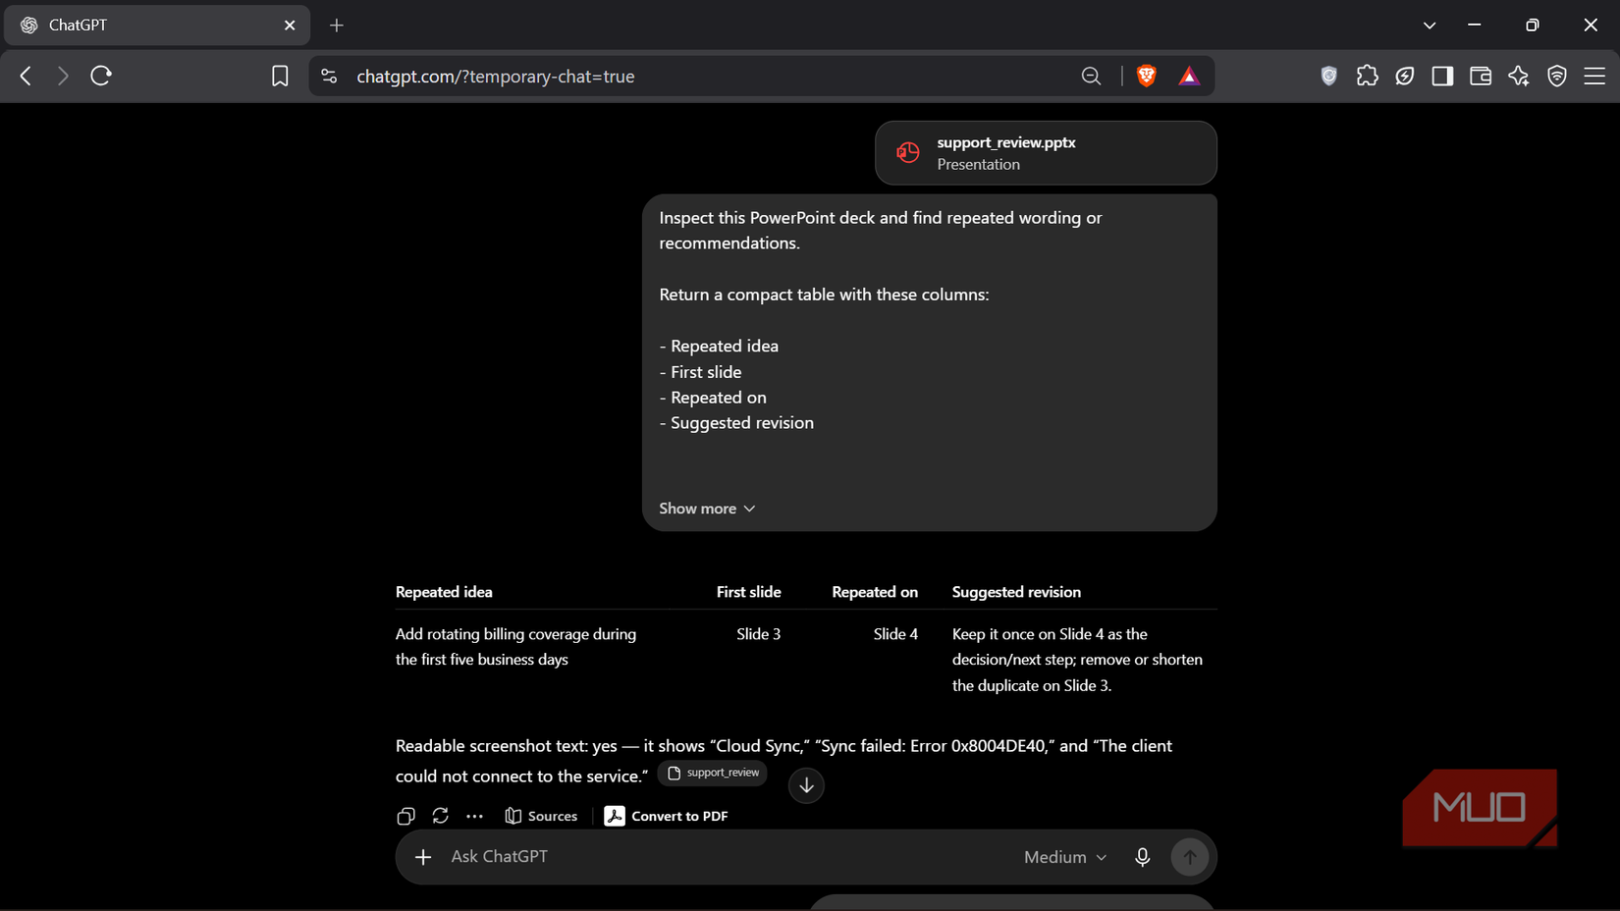
Task: Jump to the bottom of the conversation
Action: [x=806, y=785]
